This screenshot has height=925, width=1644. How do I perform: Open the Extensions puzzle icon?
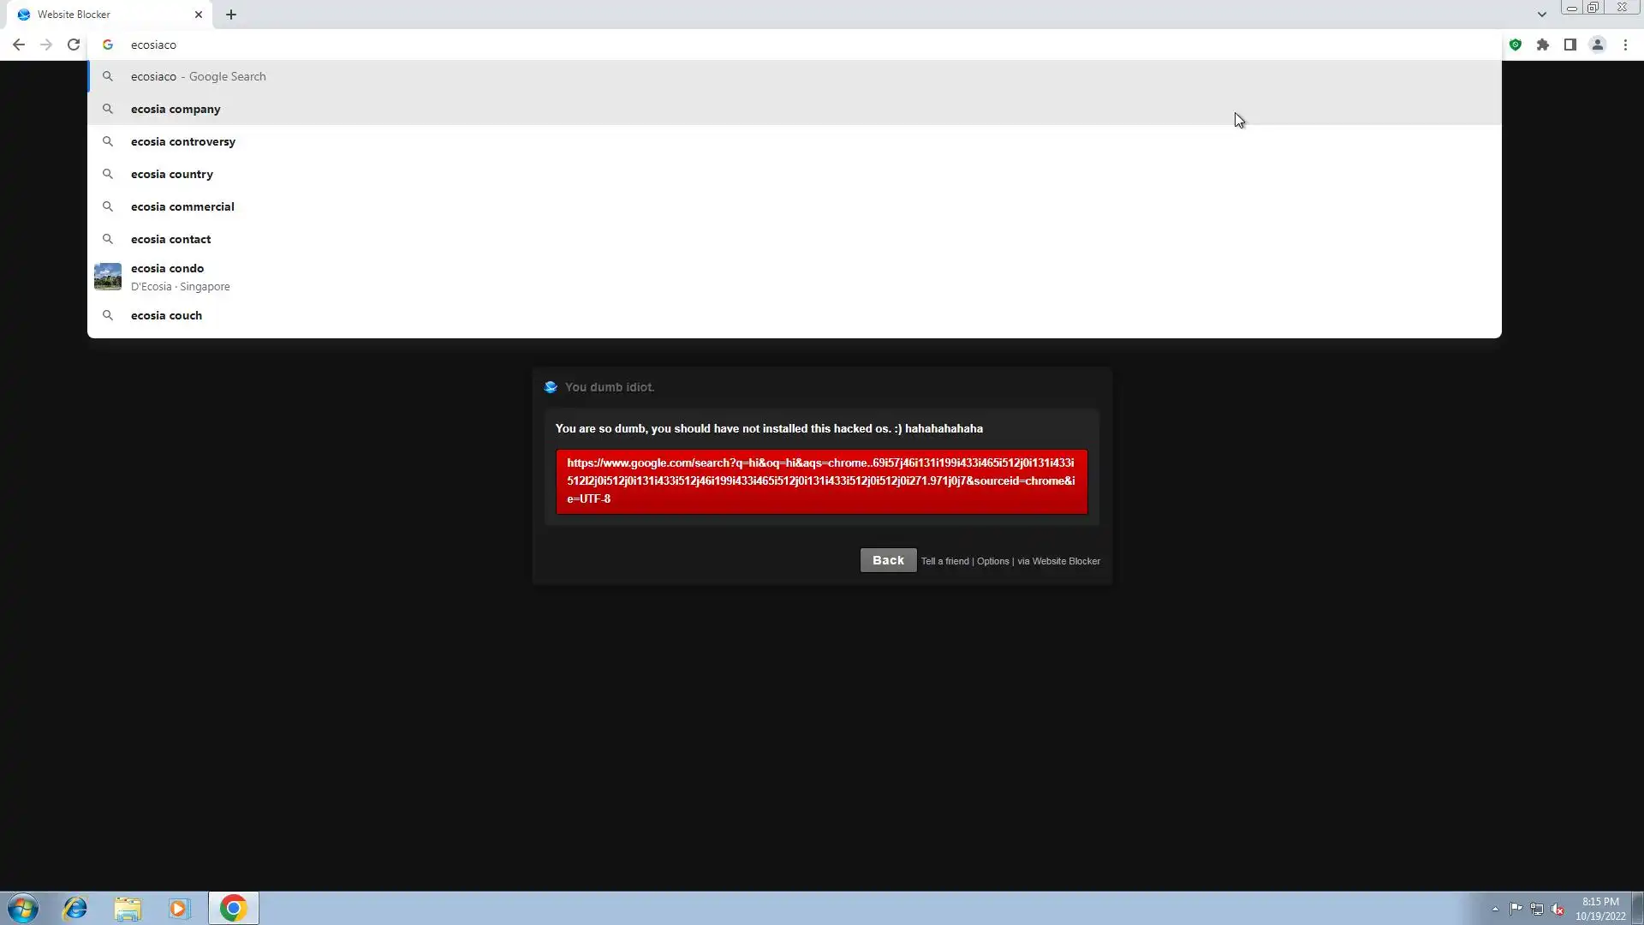click(1542, 45)
